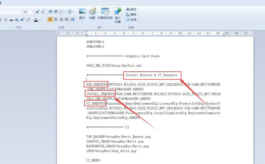Apply underline formatting

pos(6,20)
